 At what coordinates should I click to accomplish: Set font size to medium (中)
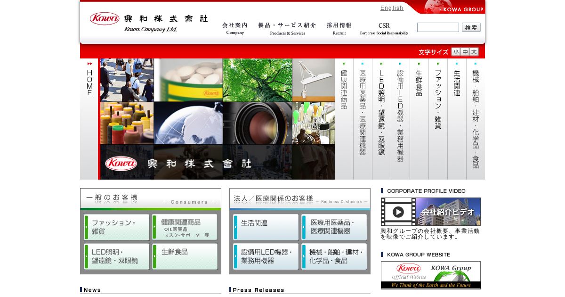tap(465, 52)
